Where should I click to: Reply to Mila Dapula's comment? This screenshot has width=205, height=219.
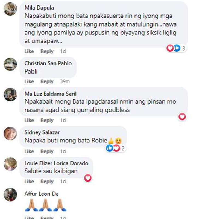[47, 51]
